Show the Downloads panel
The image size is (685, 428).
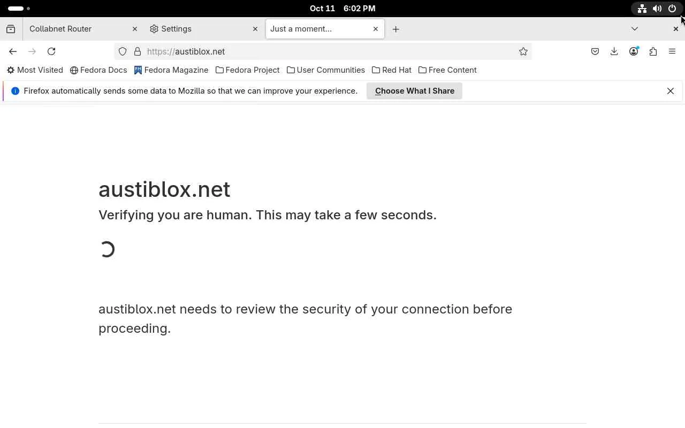coord(614,51)
